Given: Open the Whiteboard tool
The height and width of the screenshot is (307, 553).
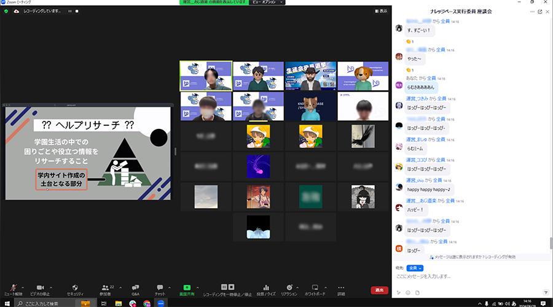Looking at the screenshot, I should pyautogui.click(x=315, y=288).
